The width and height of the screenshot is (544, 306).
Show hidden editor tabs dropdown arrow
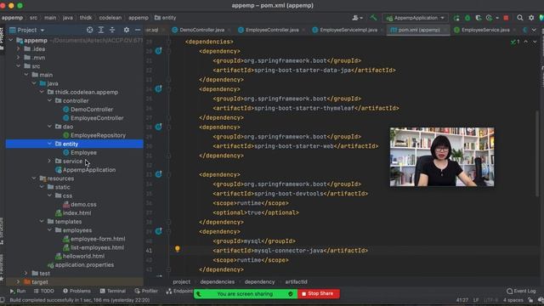click(x=534, y=31)
